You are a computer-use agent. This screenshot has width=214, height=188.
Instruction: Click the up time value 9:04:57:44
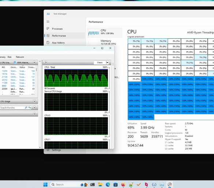(135, 145)
